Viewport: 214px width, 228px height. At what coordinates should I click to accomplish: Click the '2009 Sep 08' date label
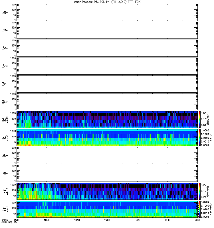coord(9,222)
